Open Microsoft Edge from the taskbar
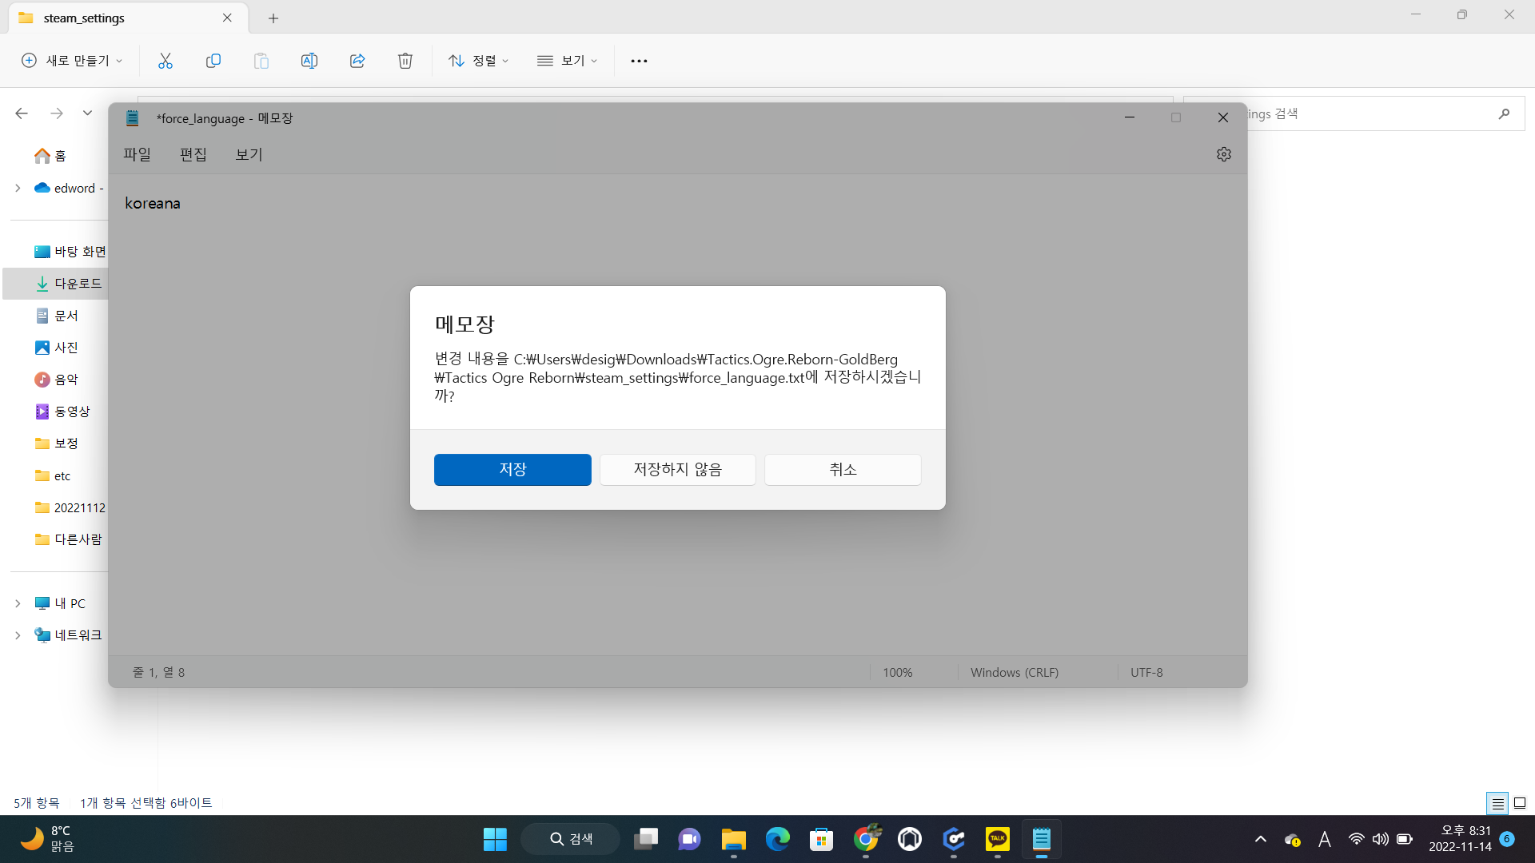1535x863 pixels. (777, 839)
